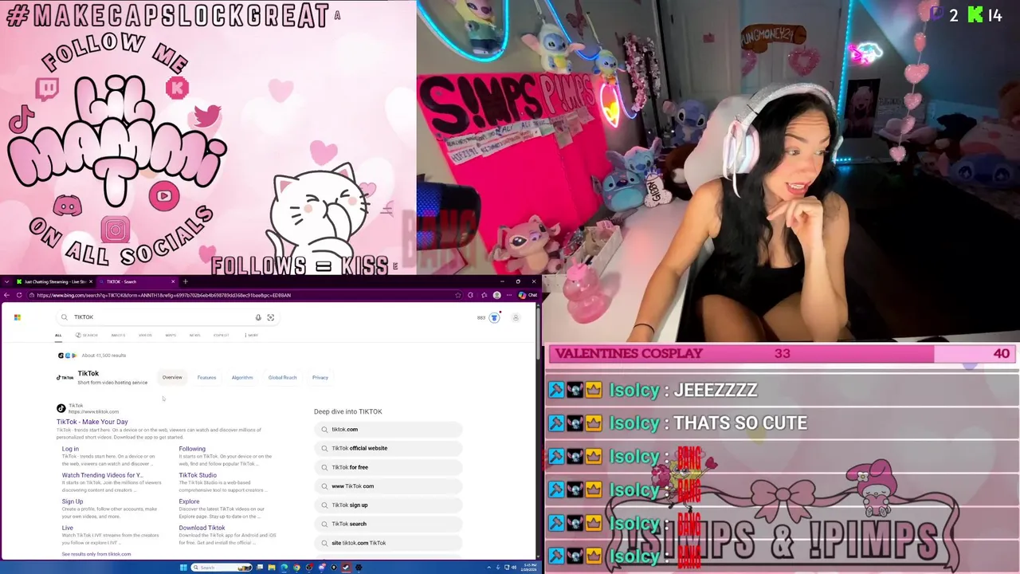Screen dimensions: 1020x574
Task: Open Google Chrome from taskbar
Action: point(296,568)
